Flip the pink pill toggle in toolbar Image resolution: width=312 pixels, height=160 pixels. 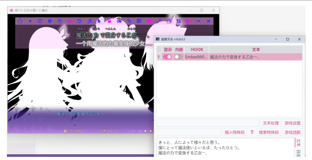point(189,21)
